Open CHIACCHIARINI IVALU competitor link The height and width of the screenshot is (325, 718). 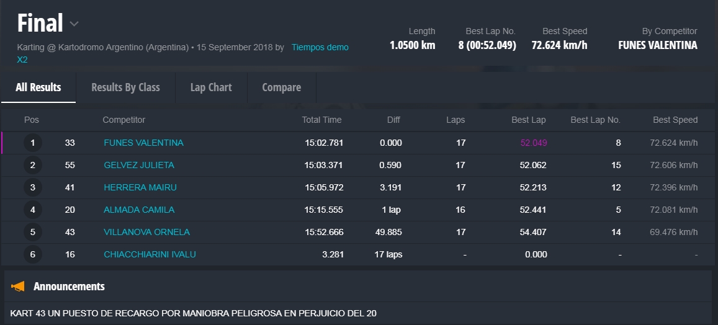(150, 254)
